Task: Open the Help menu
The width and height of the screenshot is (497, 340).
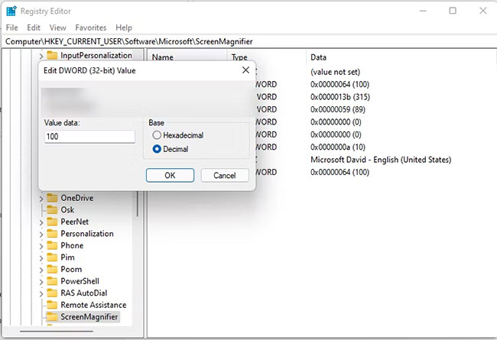Action: click(x=124, y=28)
